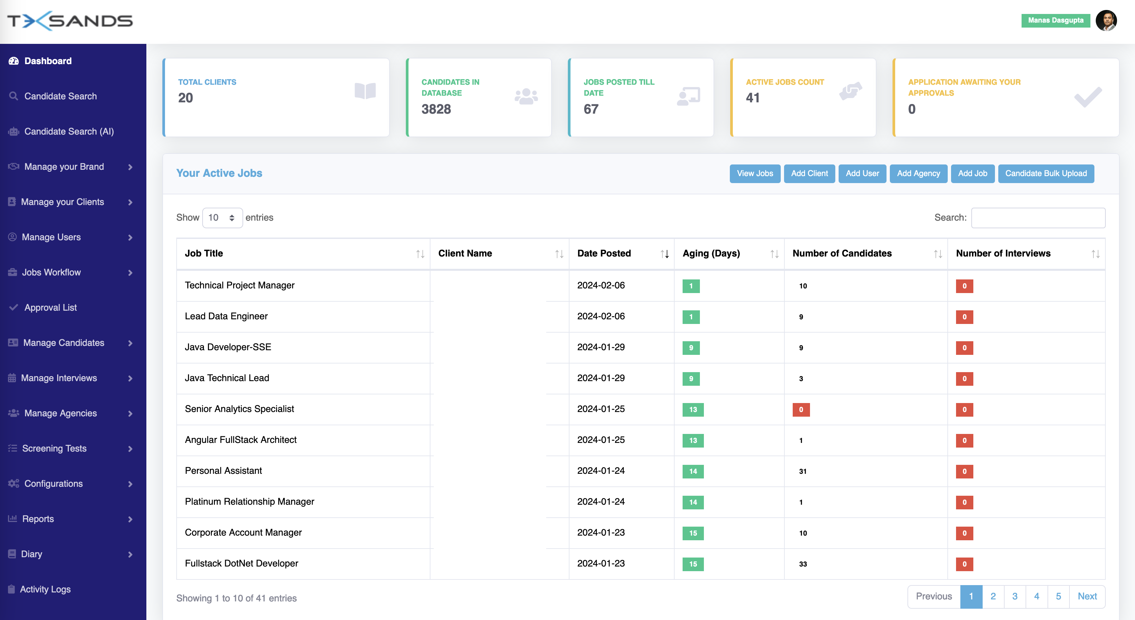This screenshot has height=620, width=1135.
Task: Click the sort arrows on Number of Interviews
Action: tap(1095, 254)
